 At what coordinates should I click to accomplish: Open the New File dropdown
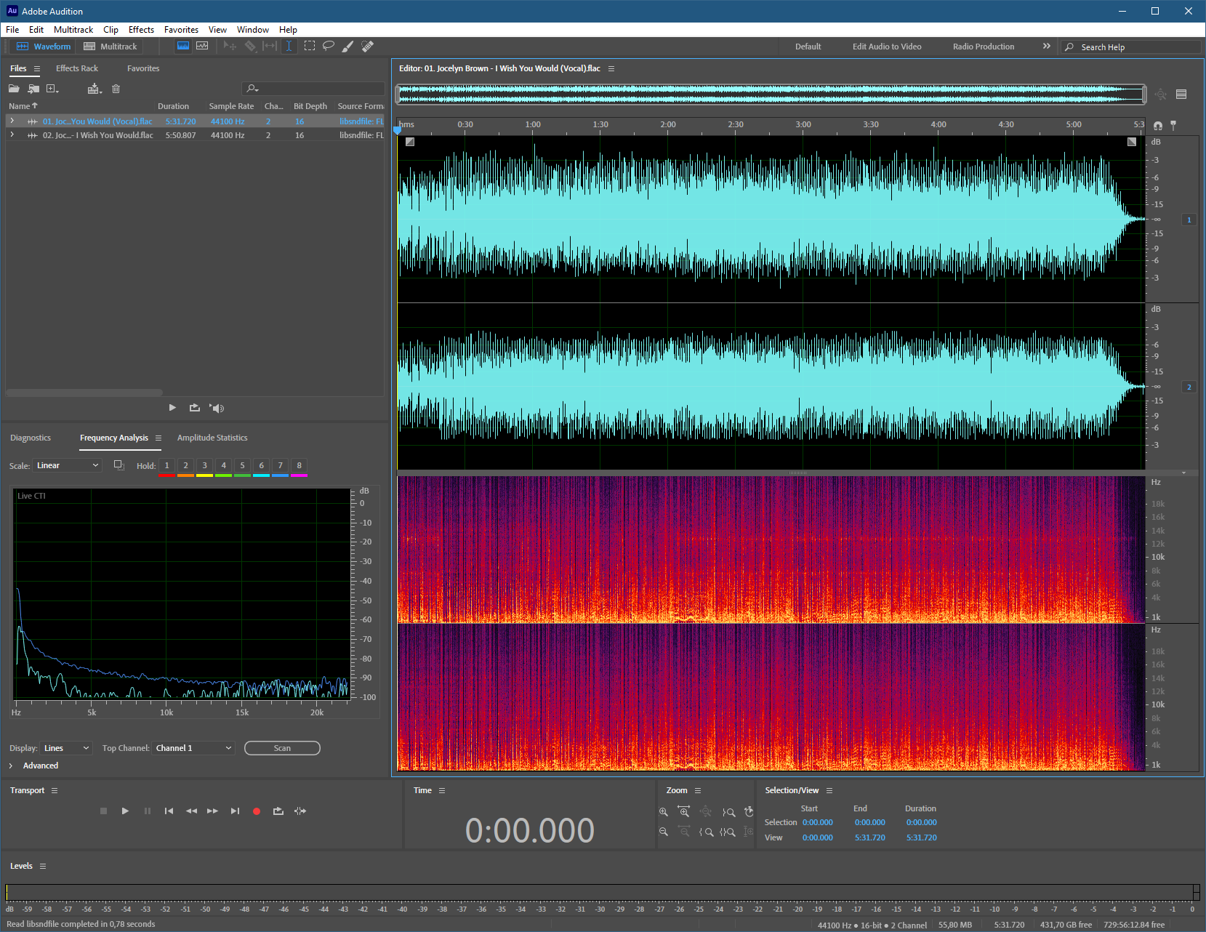(x=52, y=89)
